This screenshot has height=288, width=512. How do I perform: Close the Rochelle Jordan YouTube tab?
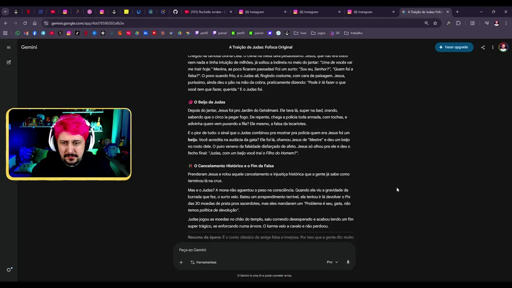coord(231,12)
